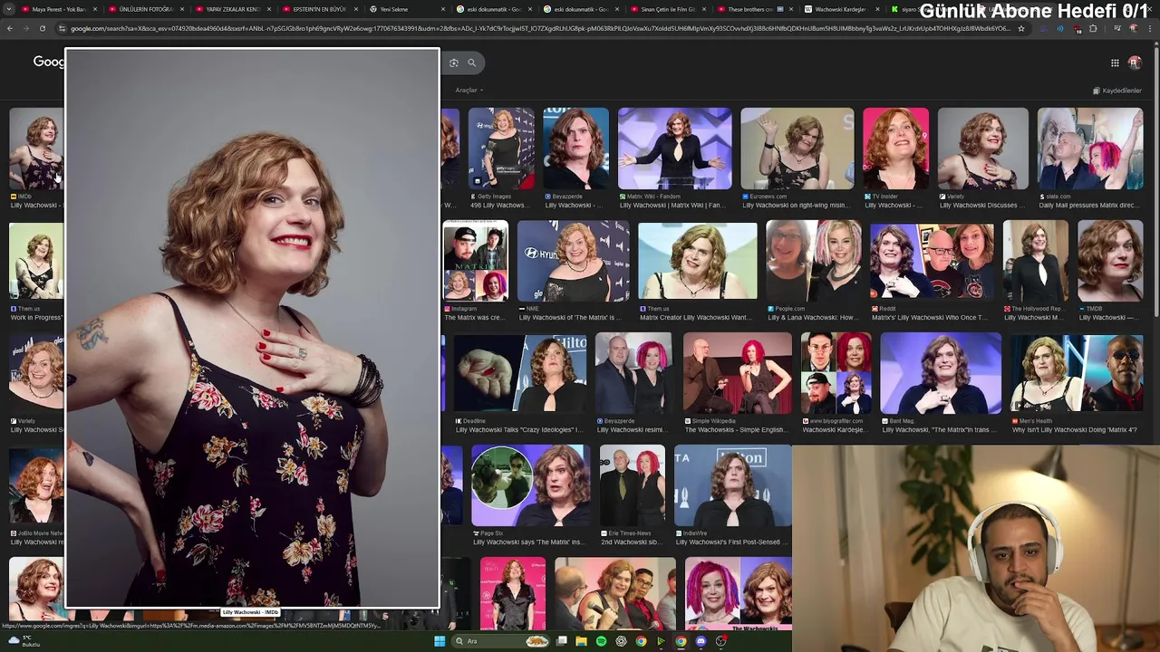The width and height of the screenshot is (1160, 652).
Task: Open the Matrix Wiki Fandom image result
Action: tap(674, 149)
